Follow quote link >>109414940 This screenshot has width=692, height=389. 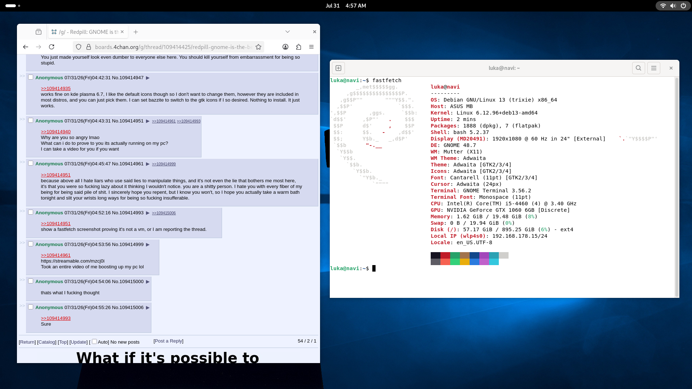pyautogui.click(x=56, y=132)
